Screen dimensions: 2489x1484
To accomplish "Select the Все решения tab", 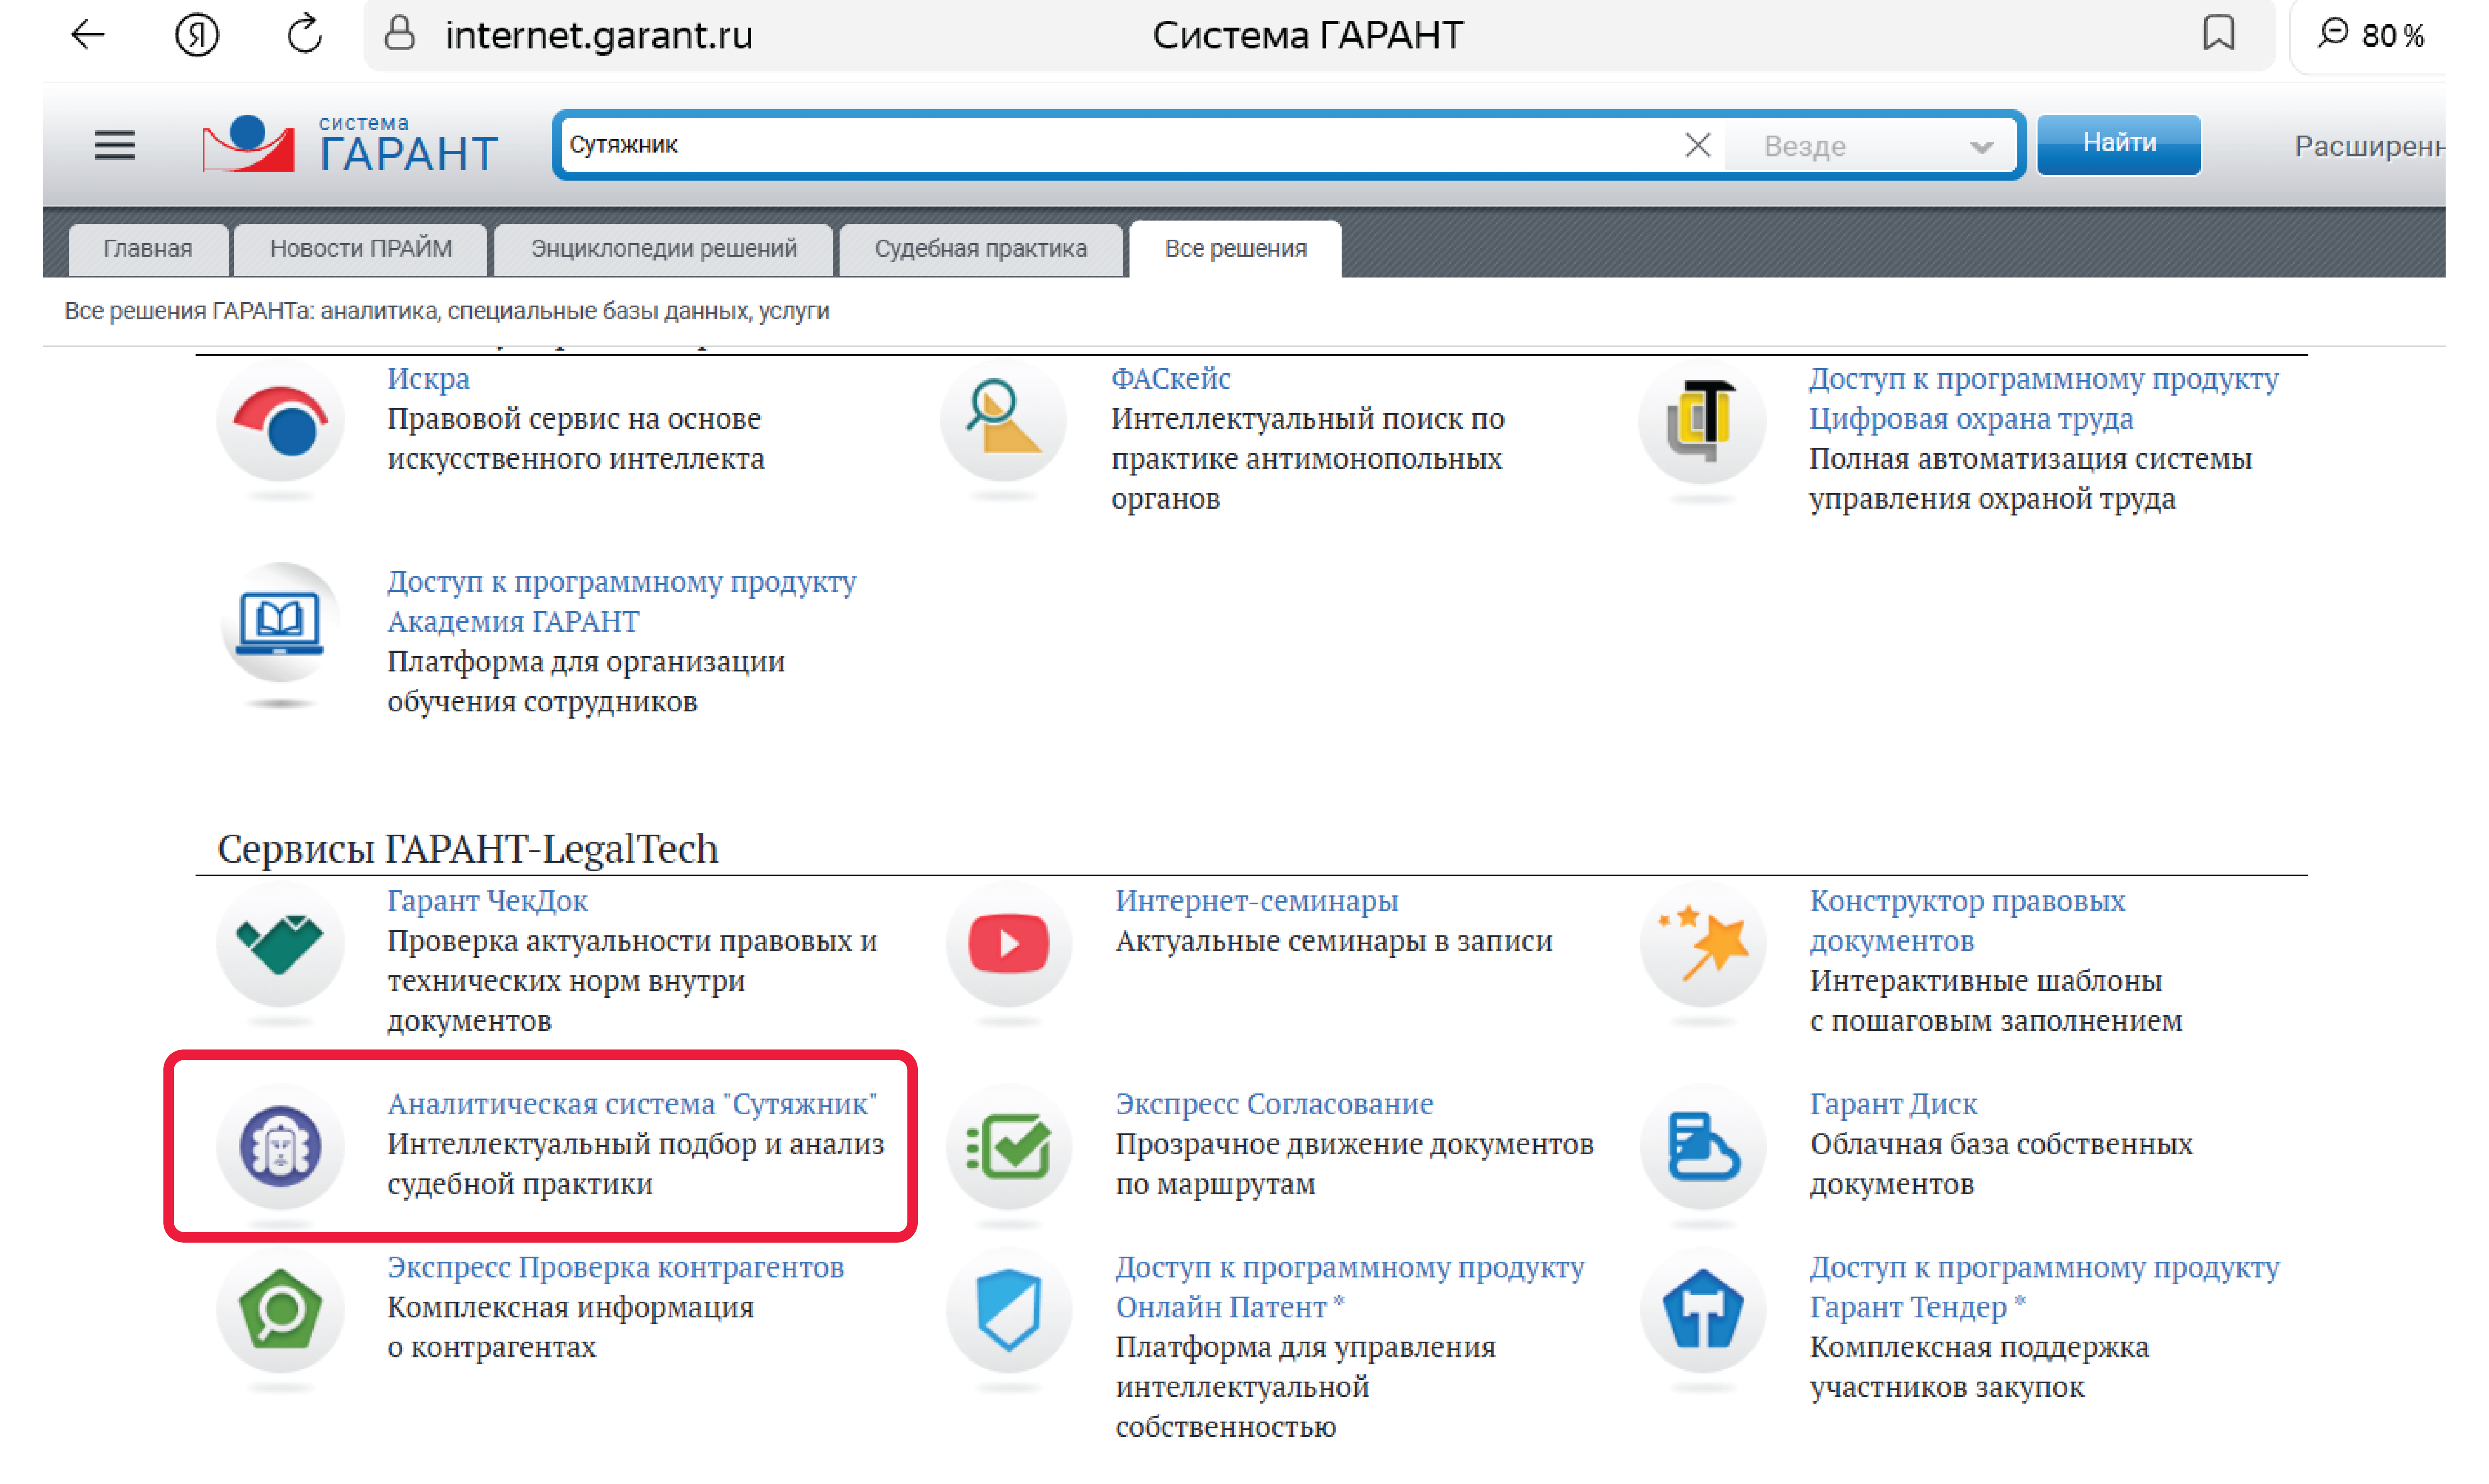I will pos(1235,248).
